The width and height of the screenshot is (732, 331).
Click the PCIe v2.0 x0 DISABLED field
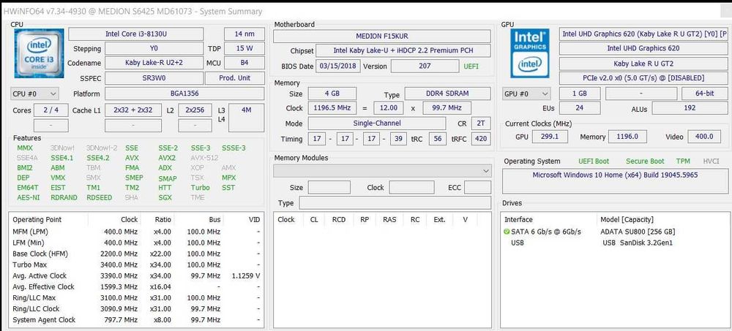(x=643, y=78)
